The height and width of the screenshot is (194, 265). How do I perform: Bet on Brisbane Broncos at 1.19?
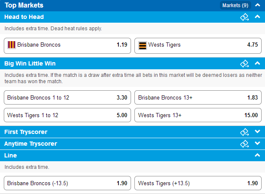coord(67,46)
